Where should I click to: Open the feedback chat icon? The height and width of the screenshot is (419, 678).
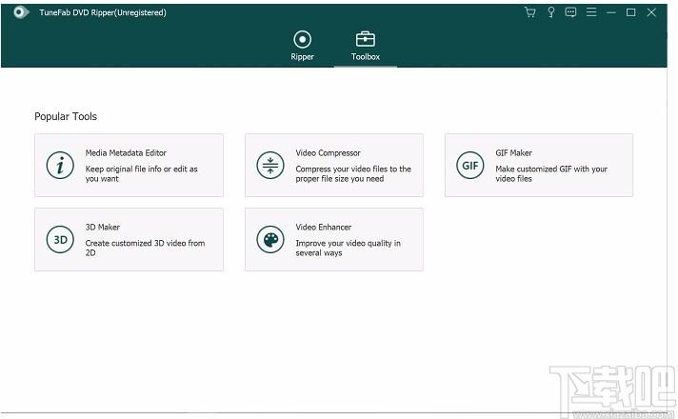pyautogui.click(x=570, y=12)
